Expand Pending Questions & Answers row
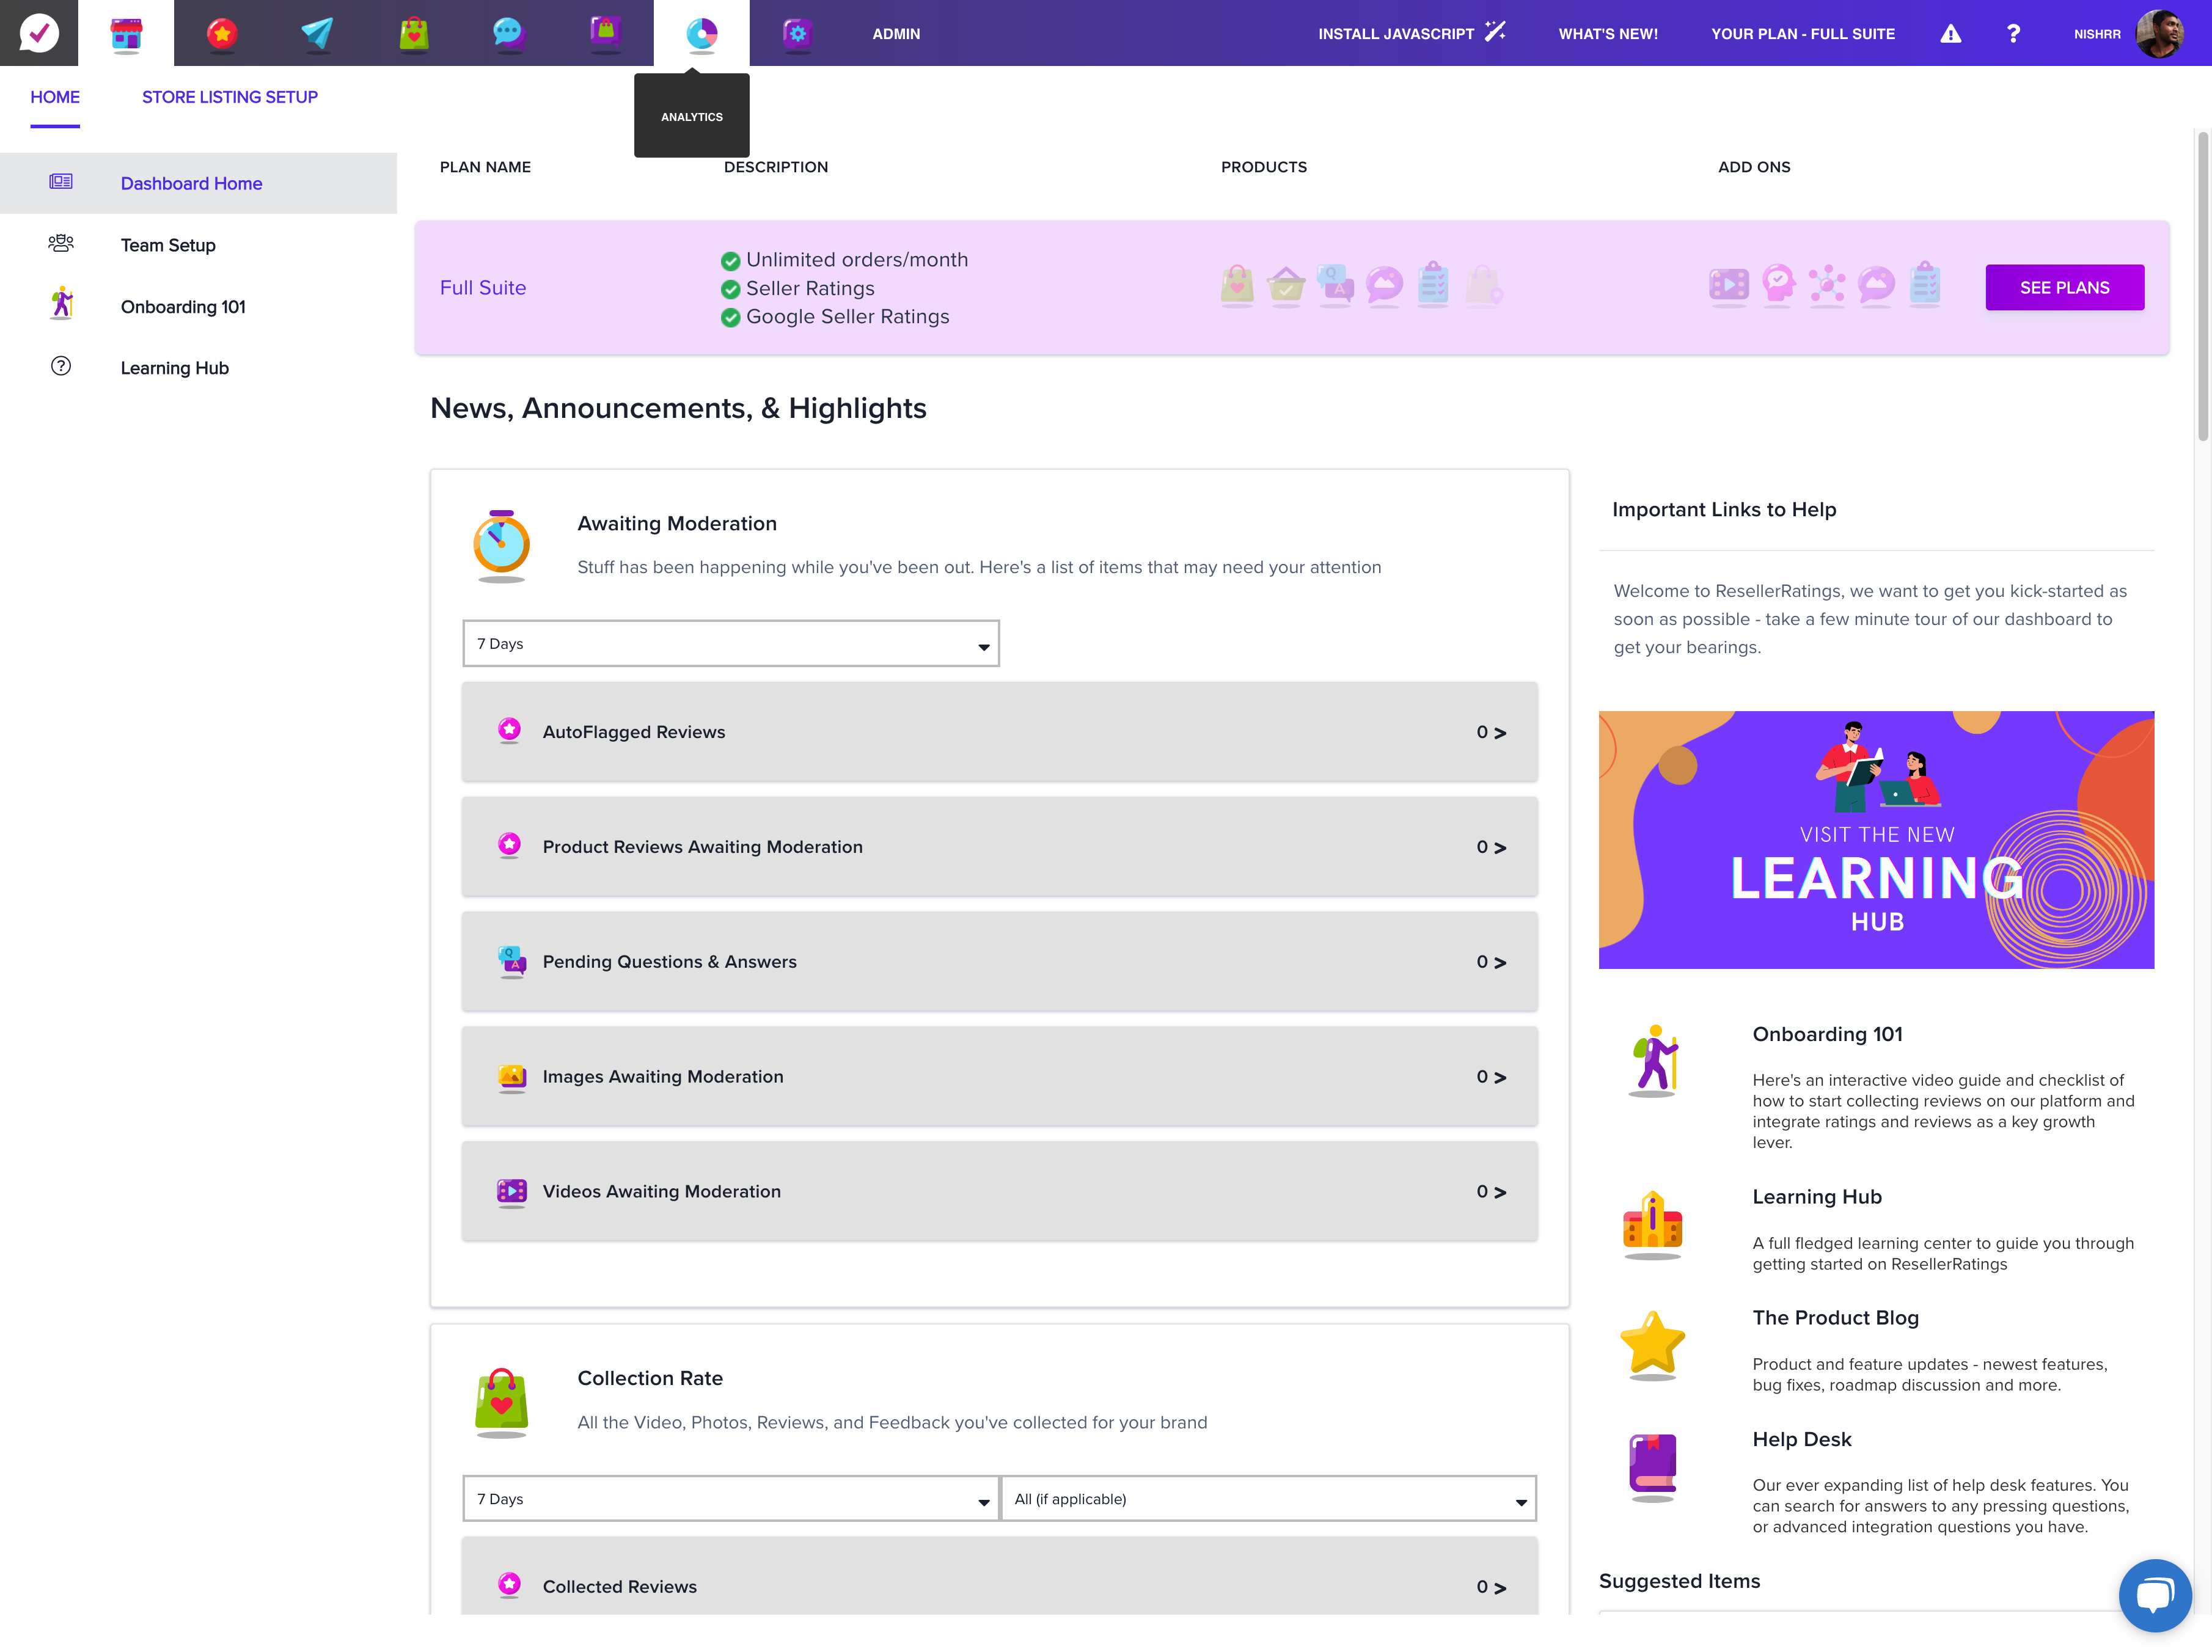 [1000, 962]
